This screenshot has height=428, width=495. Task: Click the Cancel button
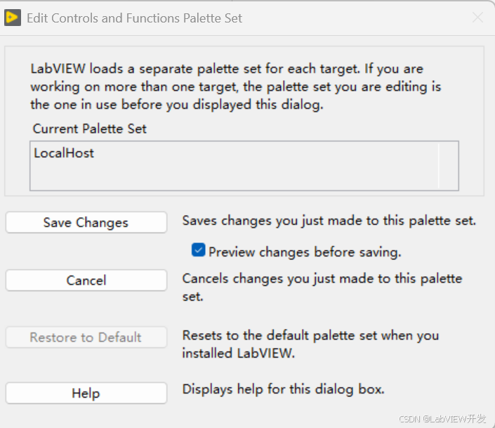86,280
